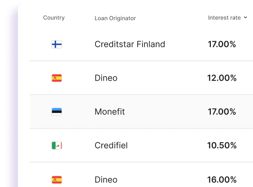Click Spain flag in the 16.00% Dineo row

point(57,180)
